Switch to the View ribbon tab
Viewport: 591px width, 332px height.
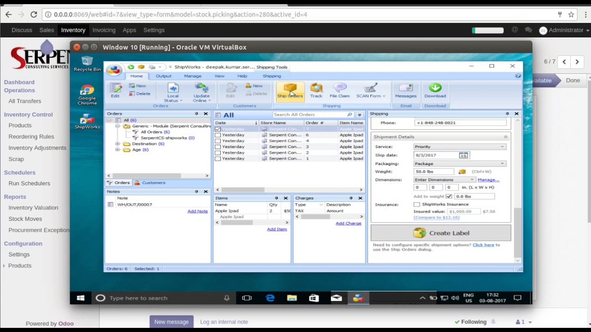tap(219, 76)
